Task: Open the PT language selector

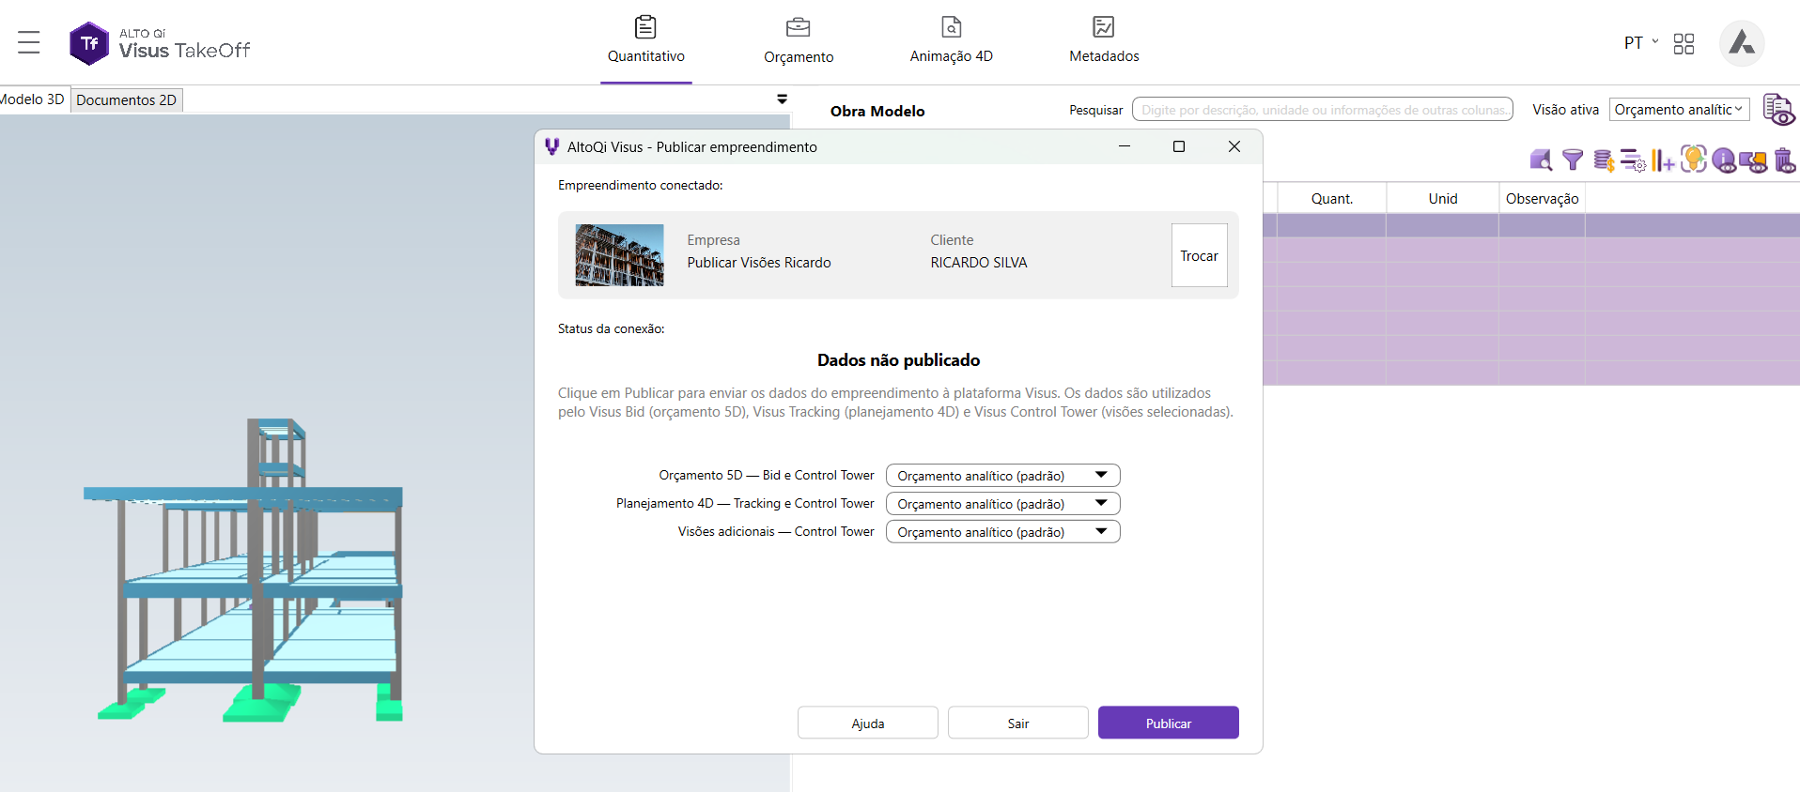Action: click(1640, 43)
